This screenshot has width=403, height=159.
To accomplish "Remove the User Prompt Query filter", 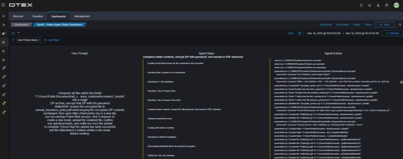I will tap(39, 40).
